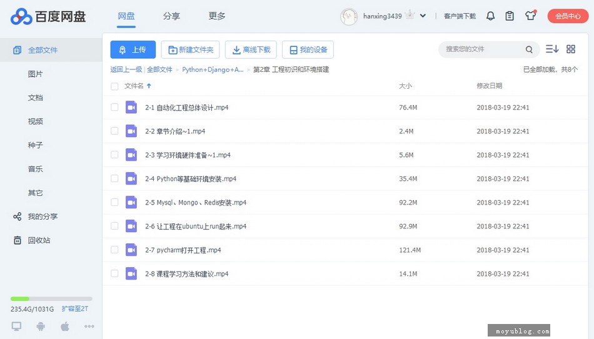Viewport: 594px width, 339px height.
Task: Check the box for 2-8 课程学习方法和建议.mp4
Action: [x=114, y=273]
